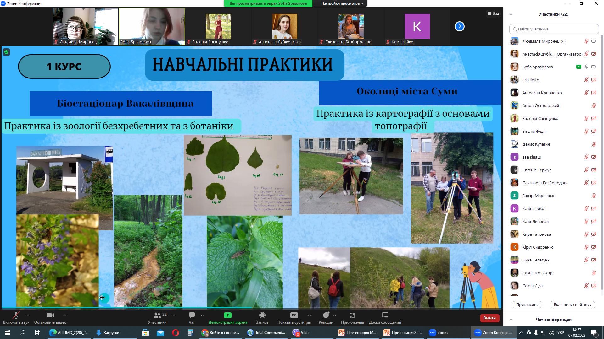Toggle microphone with Включить звук
The width and height of the screenshot is (604, 339).
click(16, 315)
